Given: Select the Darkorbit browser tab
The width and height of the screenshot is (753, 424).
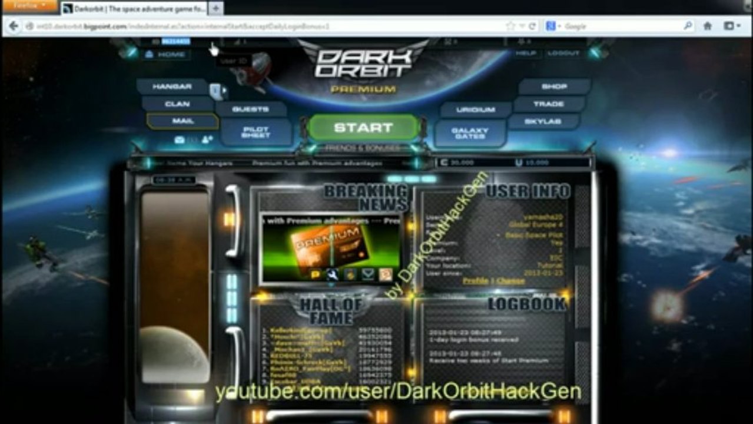Looking at the screenshot, I should click(134, 8).
